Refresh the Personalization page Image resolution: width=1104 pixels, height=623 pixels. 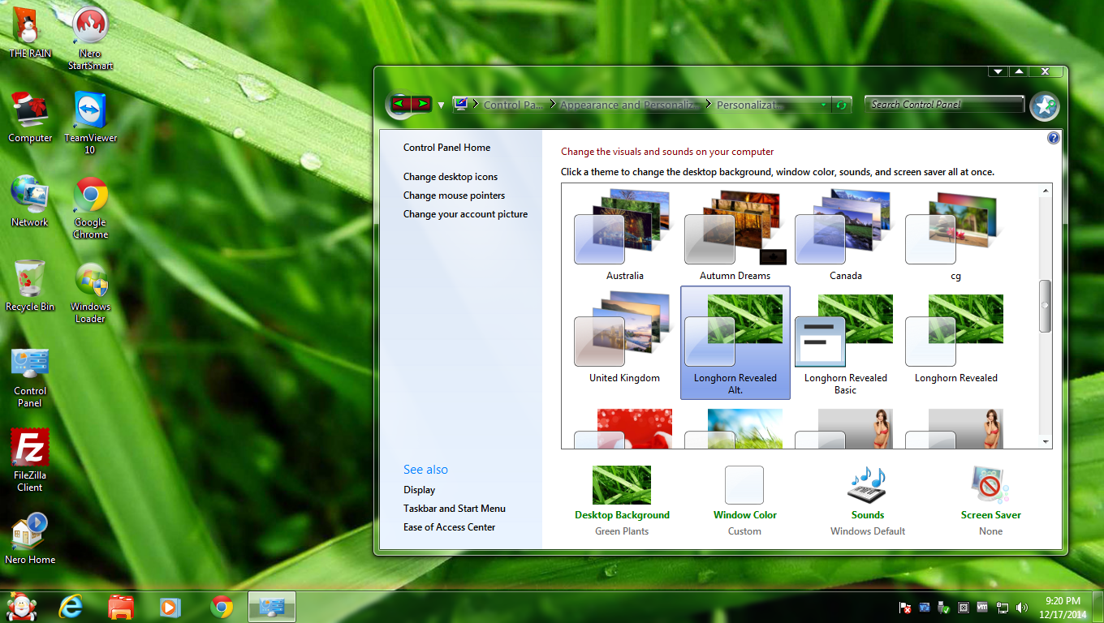point(842,105)
